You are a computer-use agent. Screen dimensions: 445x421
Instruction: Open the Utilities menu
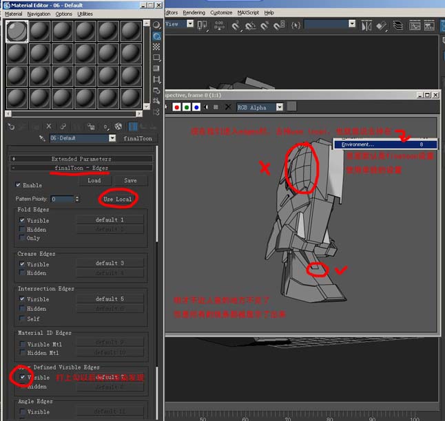85,14
